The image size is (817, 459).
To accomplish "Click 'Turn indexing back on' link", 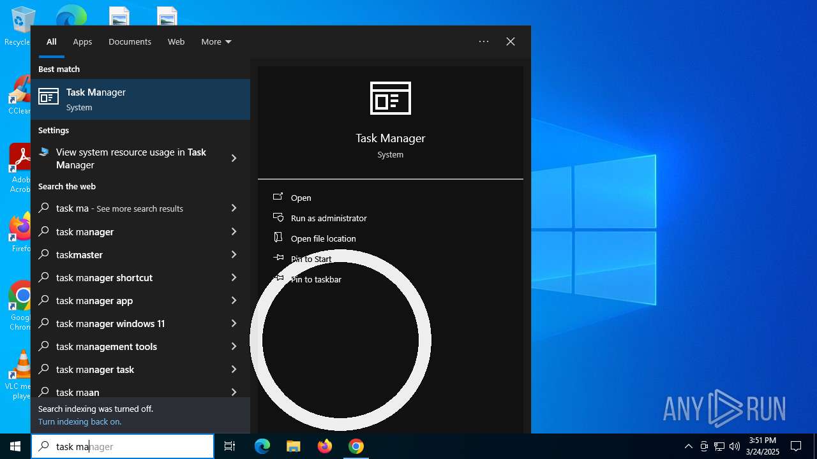I will click(80, 421).
